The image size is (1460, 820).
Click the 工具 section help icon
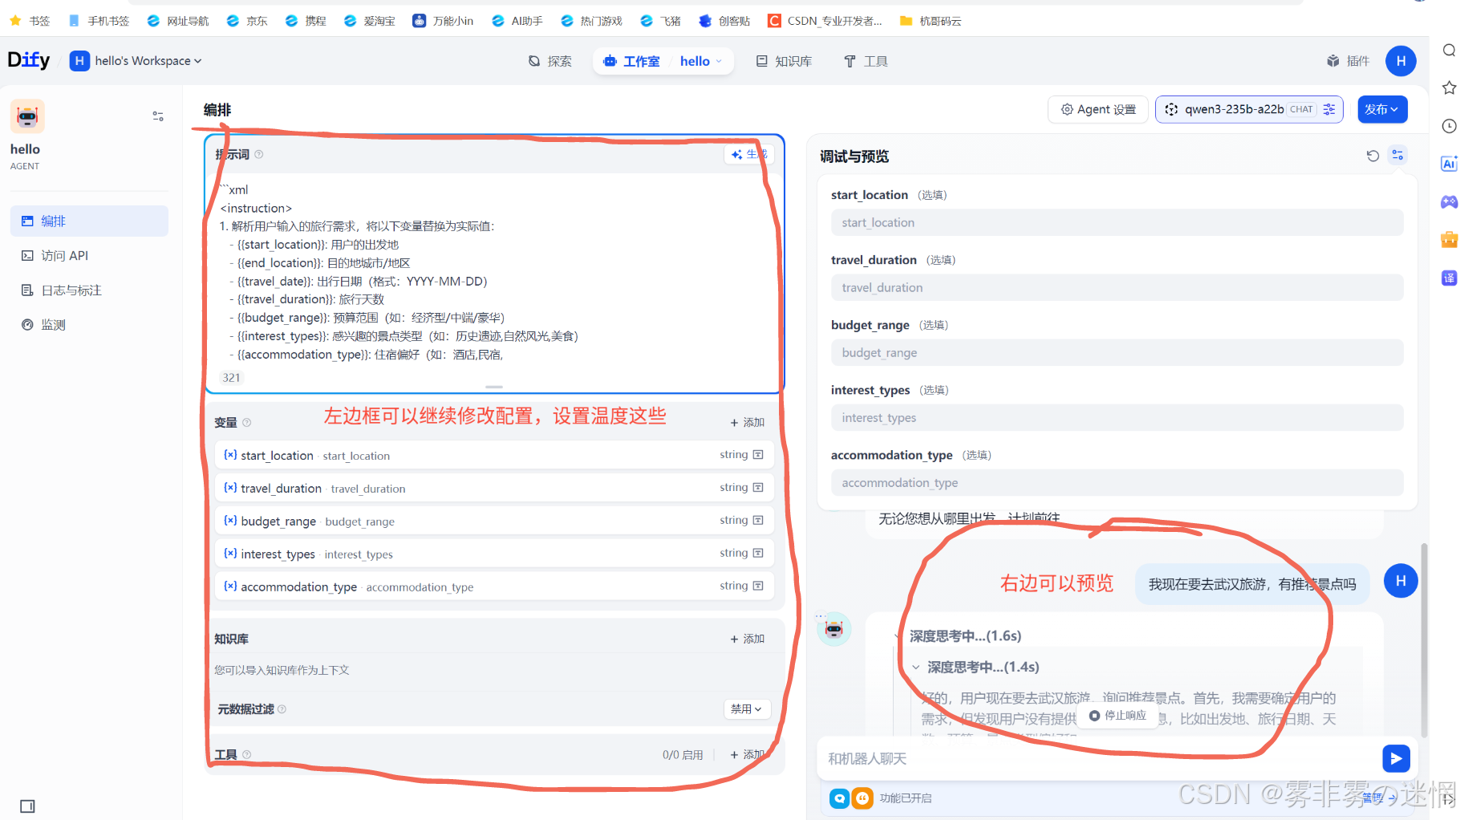click(247, 754)
